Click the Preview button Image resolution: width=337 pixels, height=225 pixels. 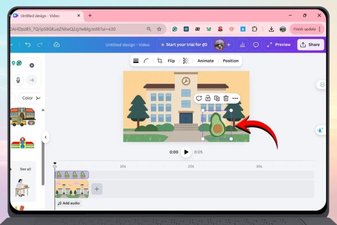coord(279,45)
